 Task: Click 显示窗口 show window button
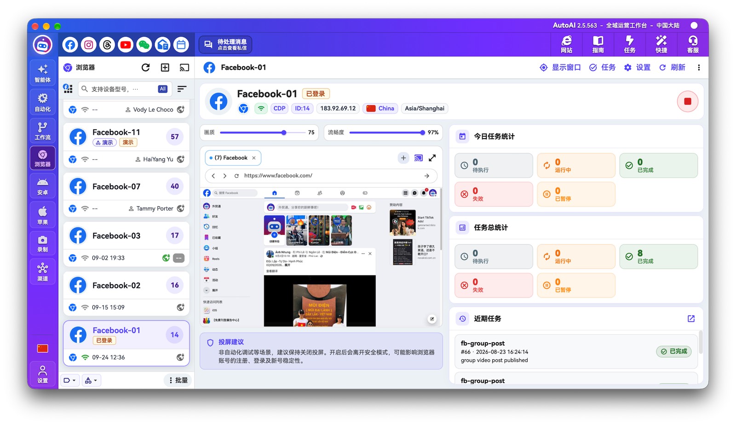tap(560, 68)
